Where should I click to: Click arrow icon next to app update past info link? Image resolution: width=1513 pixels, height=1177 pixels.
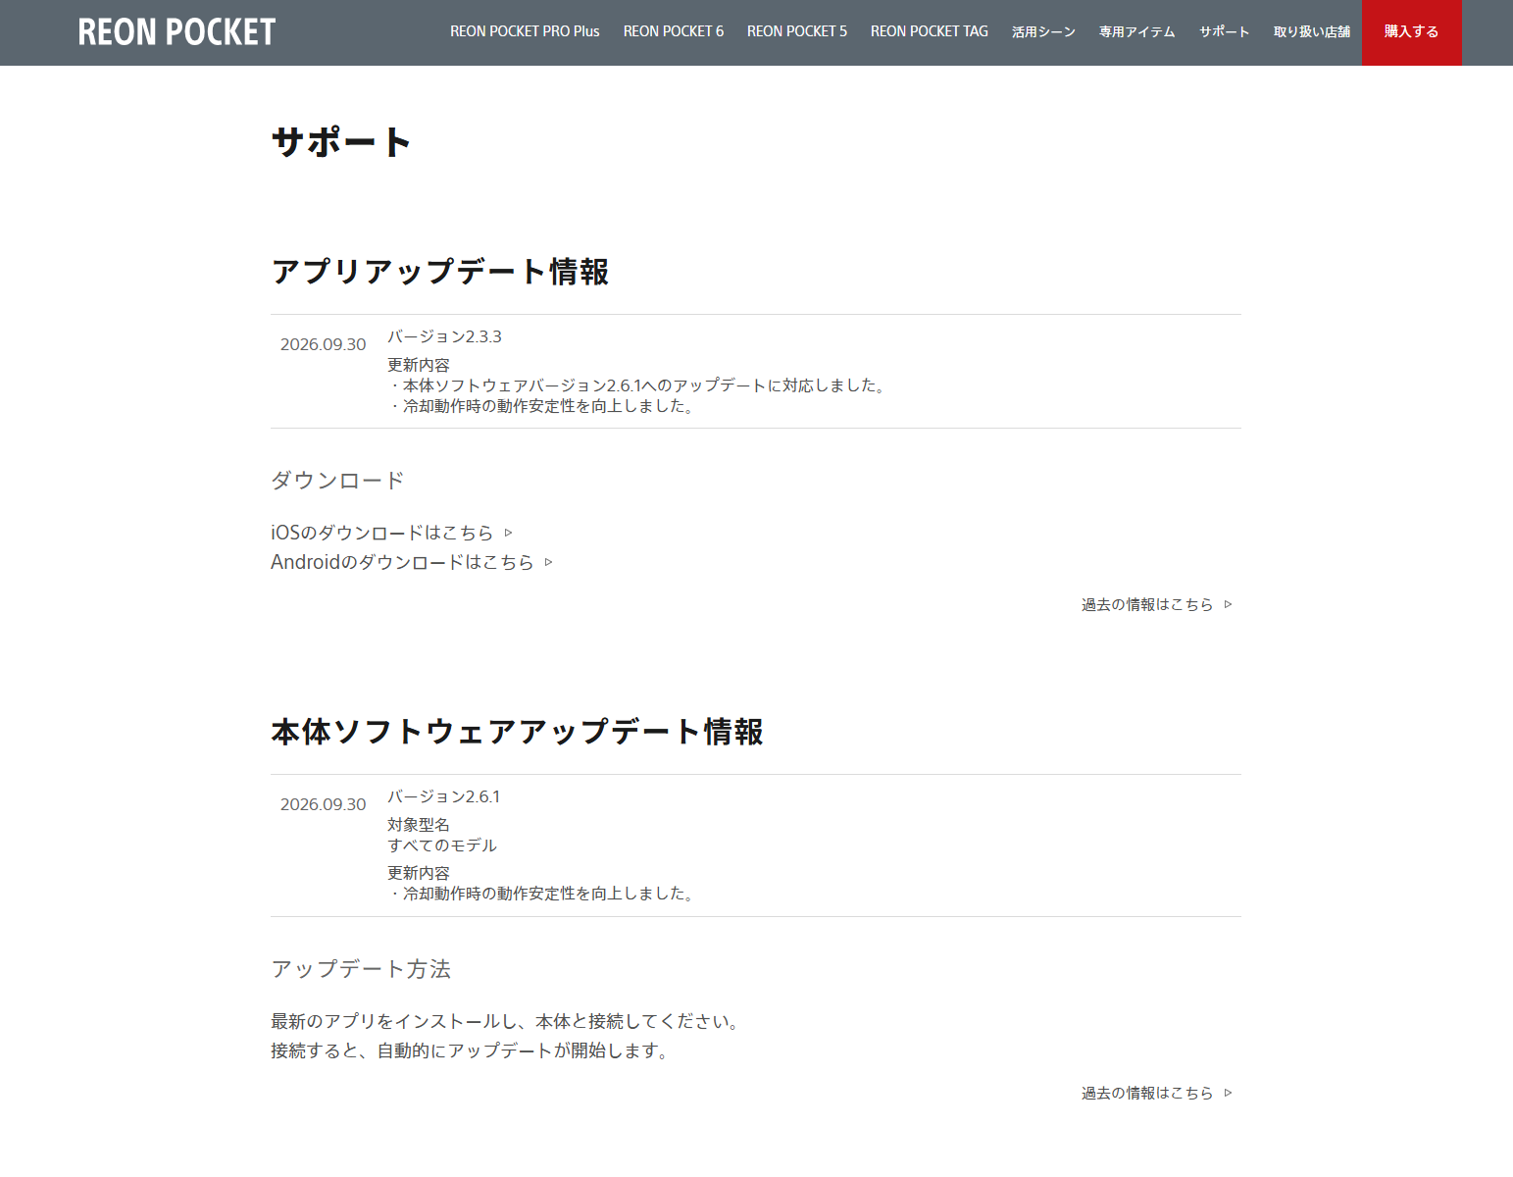coord(1228,604)
